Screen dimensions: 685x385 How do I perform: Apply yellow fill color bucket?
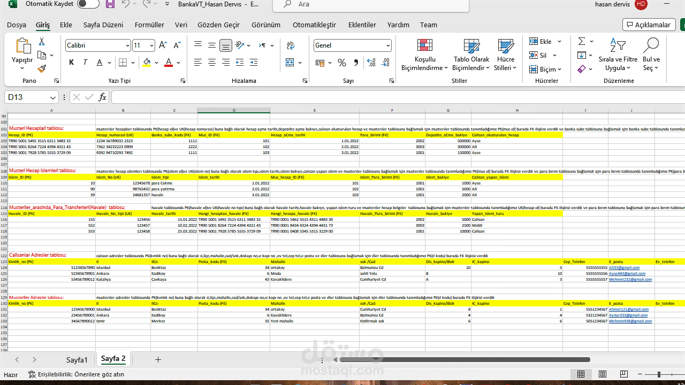click(x=147, y=63)
